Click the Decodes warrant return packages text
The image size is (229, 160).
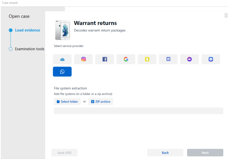pos(100,30)
